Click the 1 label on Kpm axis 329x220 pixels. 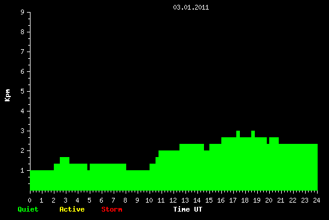click(x=23, y=170)
